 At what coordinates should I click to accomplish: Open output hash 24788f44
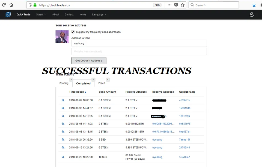coord(184,147)
